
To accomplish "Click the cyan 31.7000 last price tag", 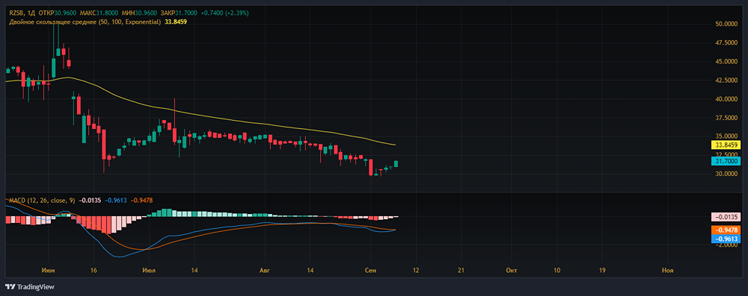I will point(726,161).
